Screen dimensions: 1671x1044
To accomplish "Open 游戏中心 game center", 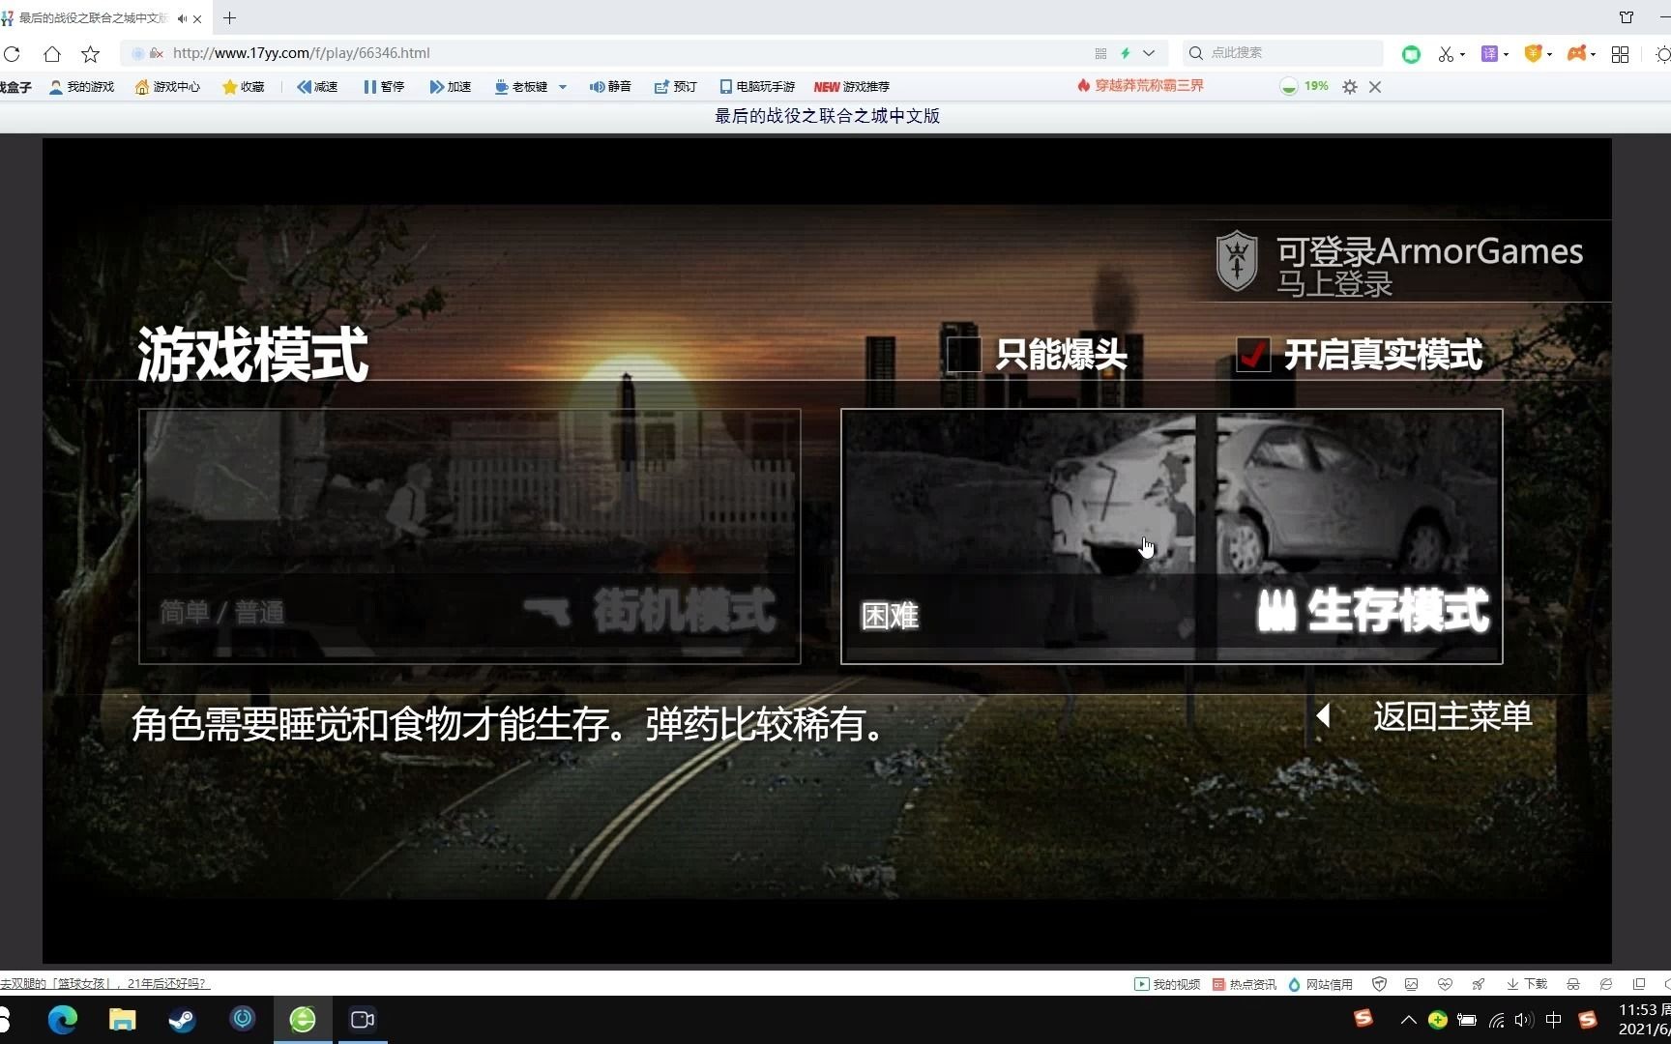I will coord(168,87).
